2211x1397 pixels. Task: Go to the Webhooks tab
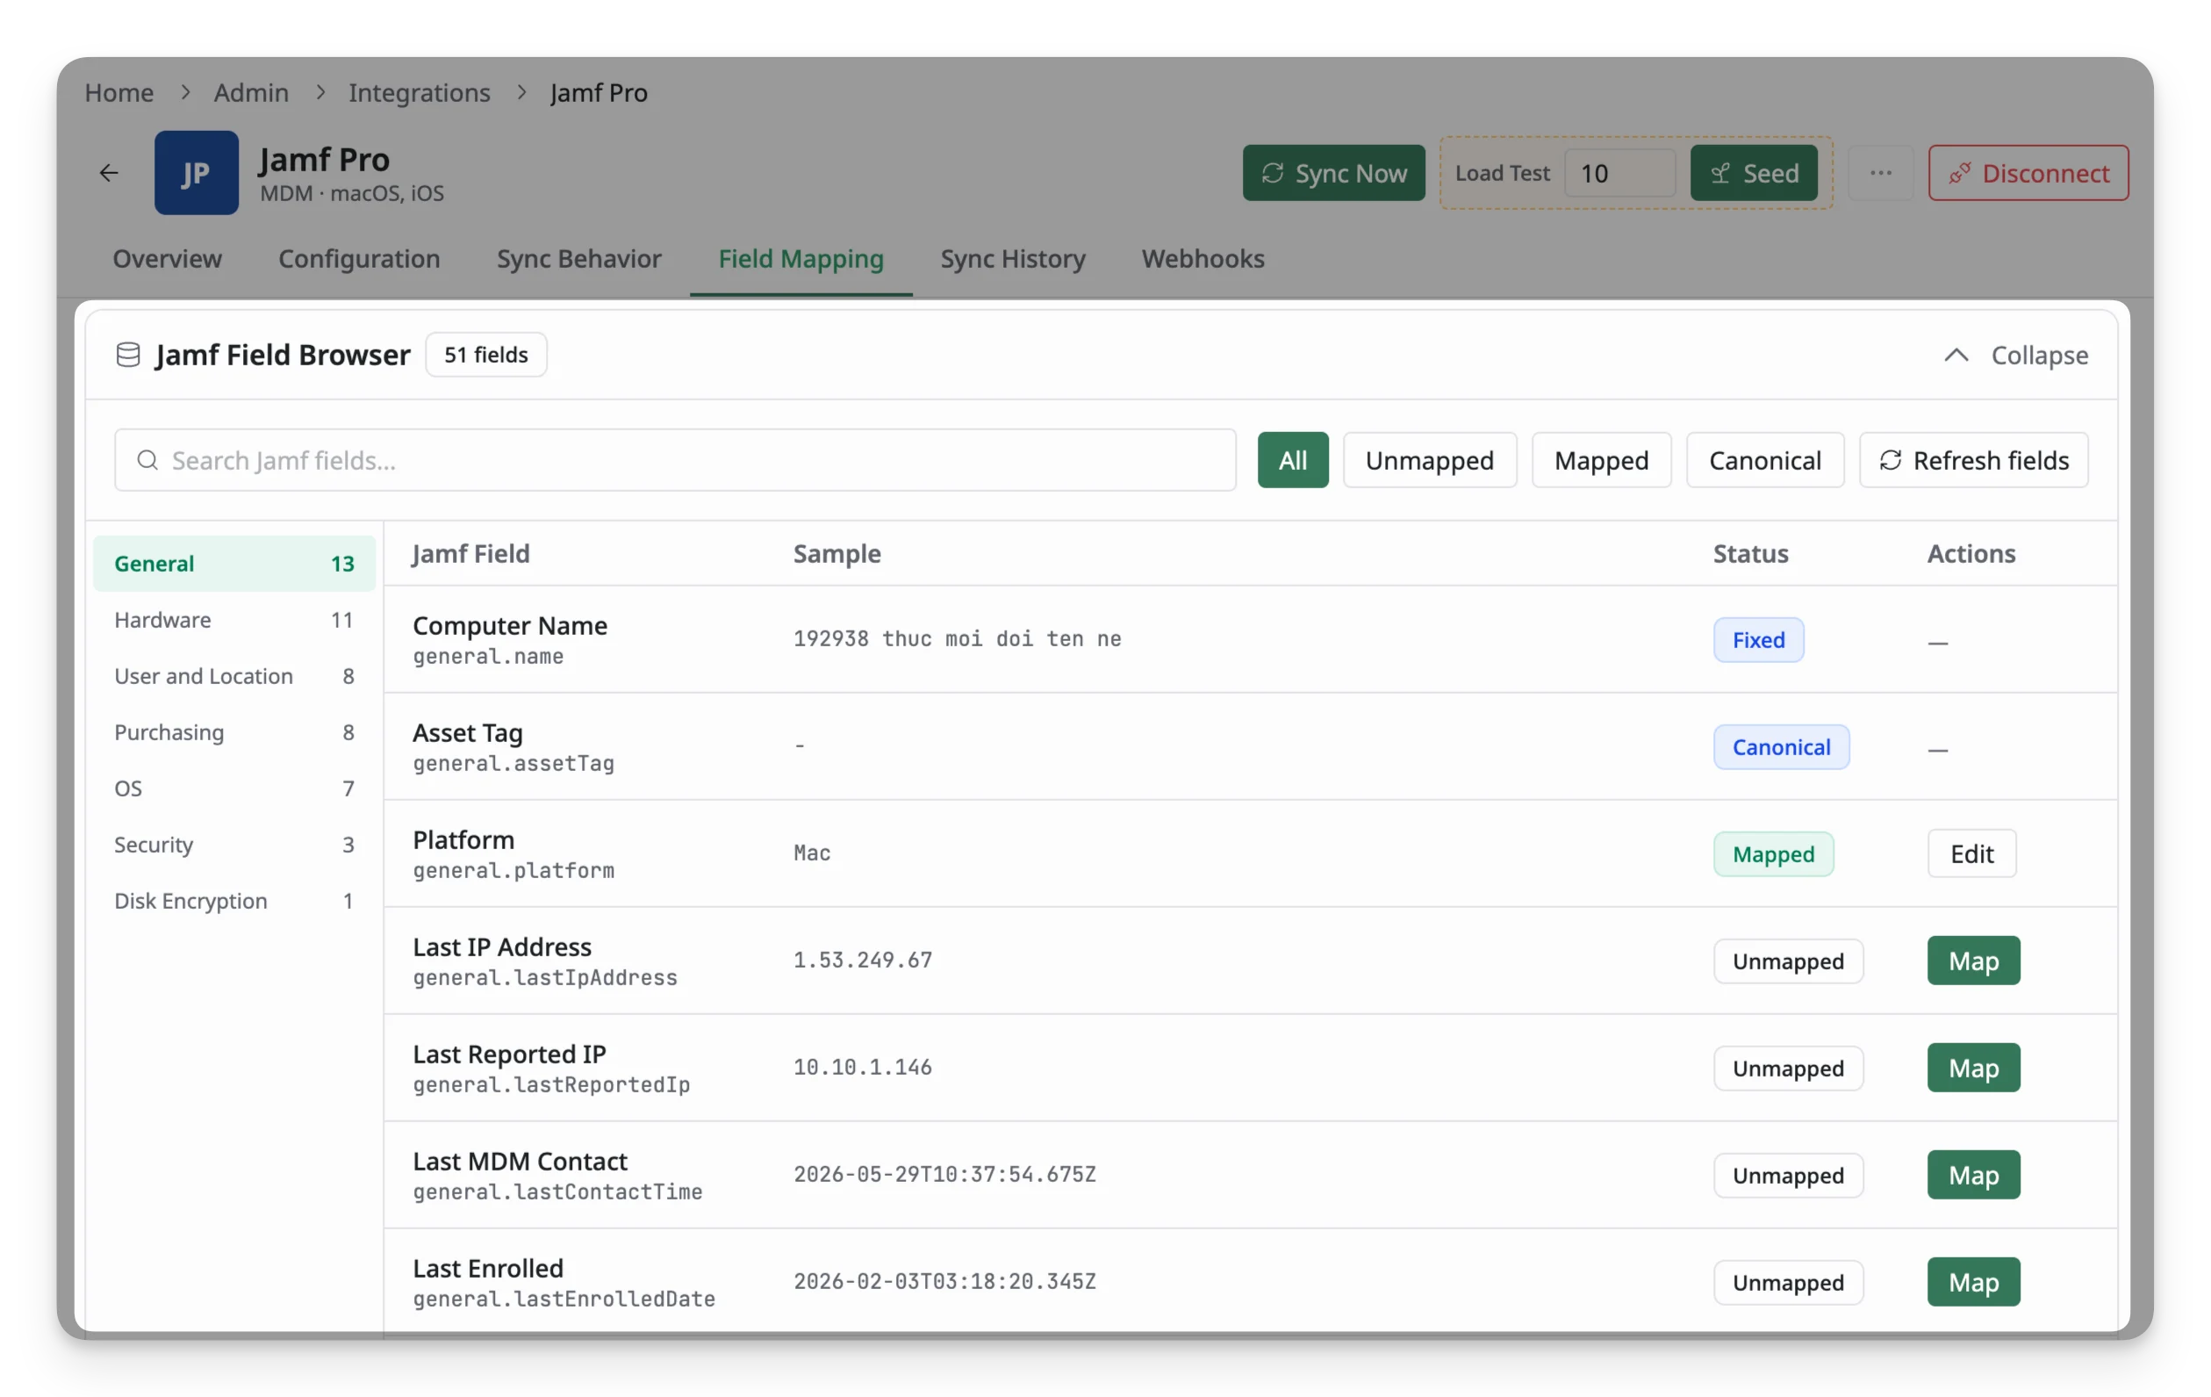[1202, 259]
